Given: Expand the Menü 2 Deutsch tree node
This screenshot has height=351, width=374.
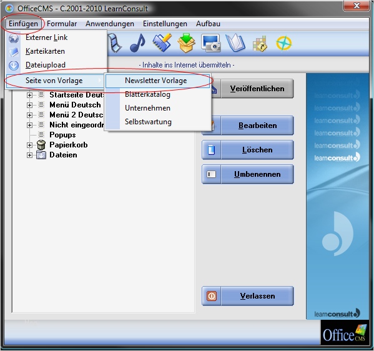Looking at the screenshot, I should pyautogui.click(x=29, y=115).
